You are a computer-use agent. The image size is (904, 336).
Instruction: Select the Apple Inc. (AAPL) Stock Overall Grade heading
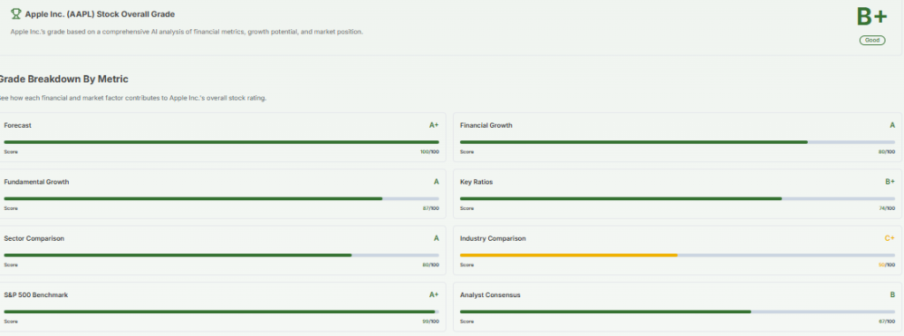click(x=100, y=14)
